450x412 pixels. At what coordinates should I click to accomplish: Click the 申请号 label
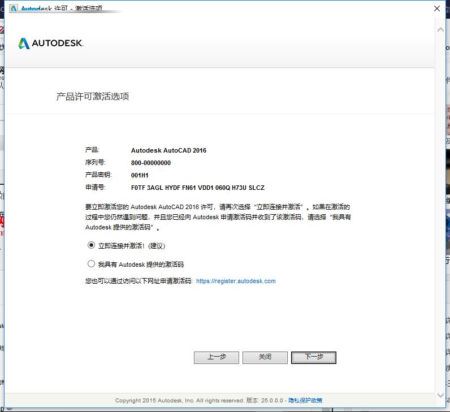(96, 188)
